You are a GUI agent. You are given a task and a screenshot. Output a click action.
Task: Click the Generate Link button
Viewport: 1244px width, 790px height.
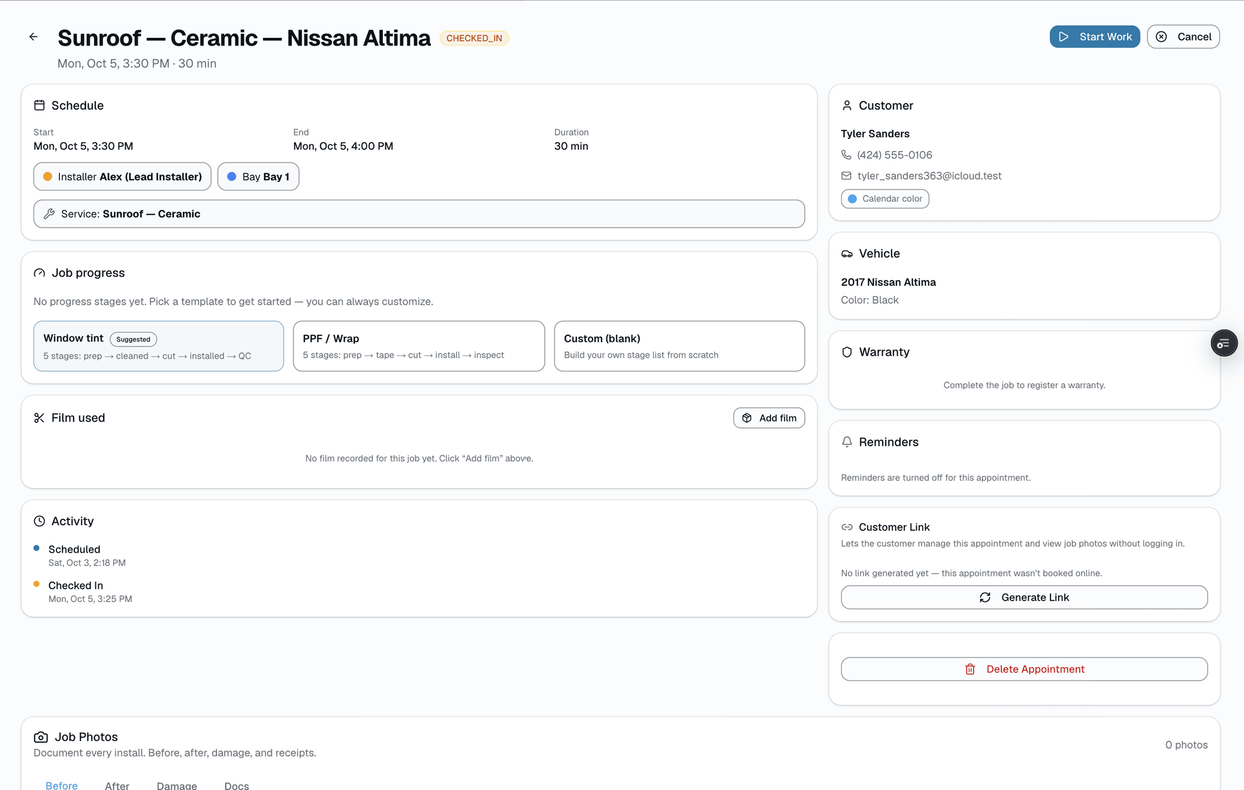pyautogui.click(x=1024, y=597)
